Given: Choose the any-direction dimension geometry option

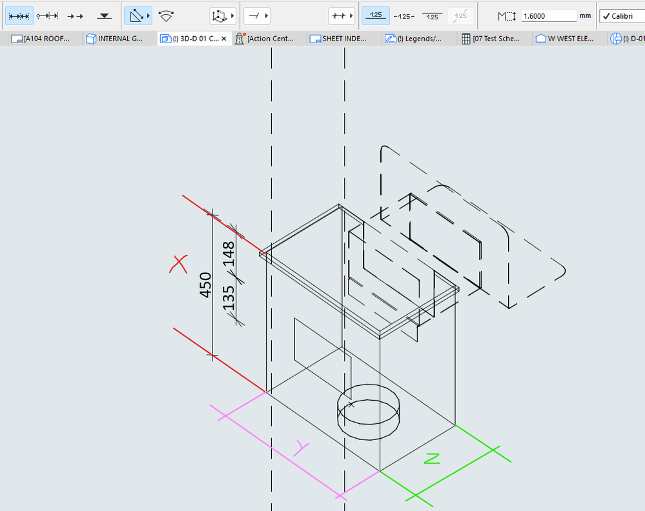Looking at the screenshot, I should point(136,16).
